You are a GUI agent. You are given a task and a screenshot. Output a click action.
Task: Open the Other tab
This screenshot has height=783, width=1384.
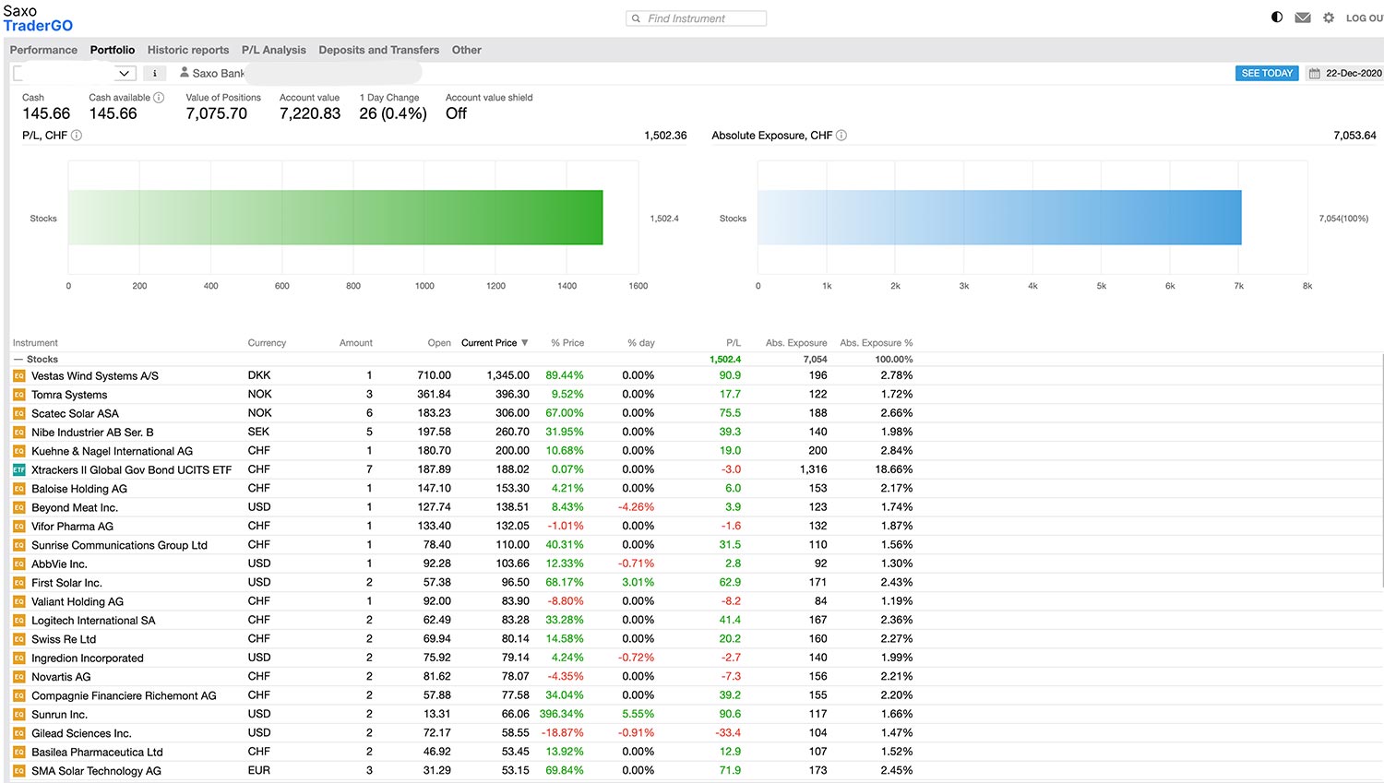coord(467,50)
